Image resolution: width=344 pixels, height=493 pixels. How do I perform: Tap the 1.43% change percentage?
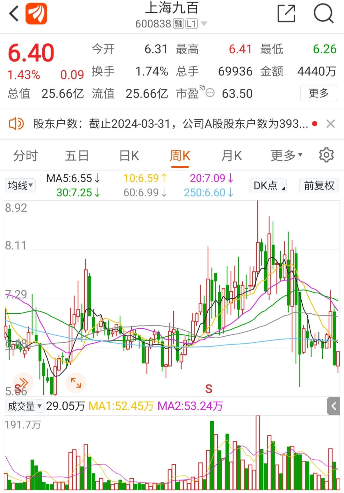click(x=24, y=75)
